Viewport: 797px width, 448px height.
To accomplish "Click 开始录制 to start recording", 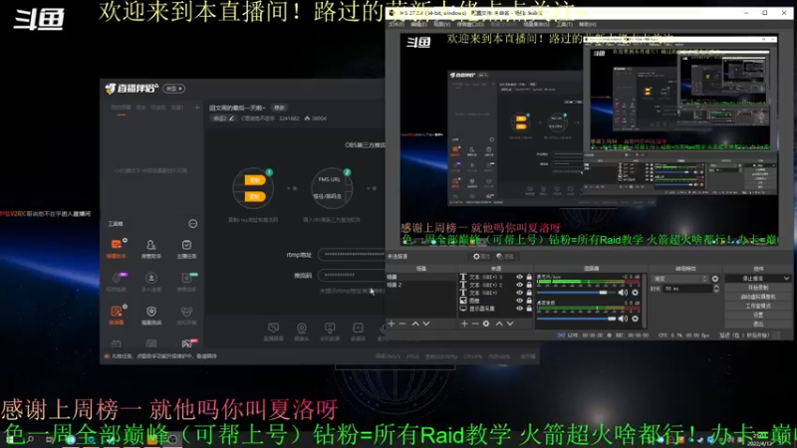I will [758, 288].
